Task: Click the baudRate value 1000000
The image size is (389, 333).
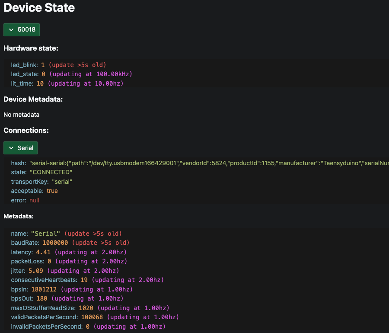Action: (x=55, y=243)
